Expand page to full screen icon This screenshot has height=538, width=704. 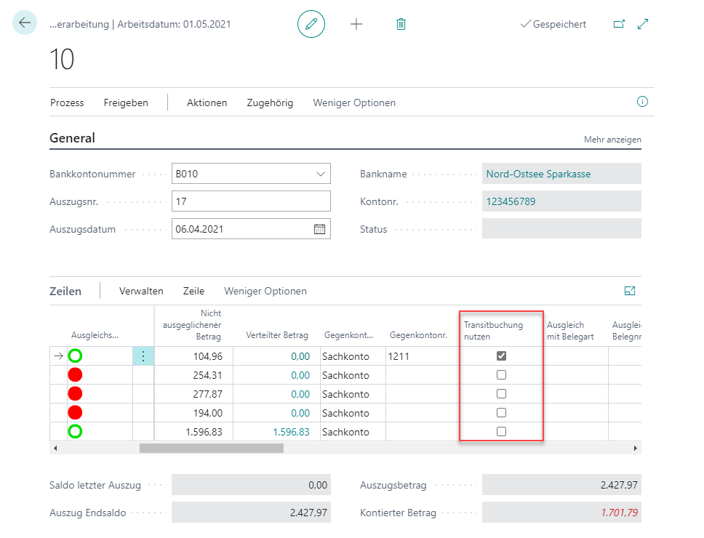(643, 24)
